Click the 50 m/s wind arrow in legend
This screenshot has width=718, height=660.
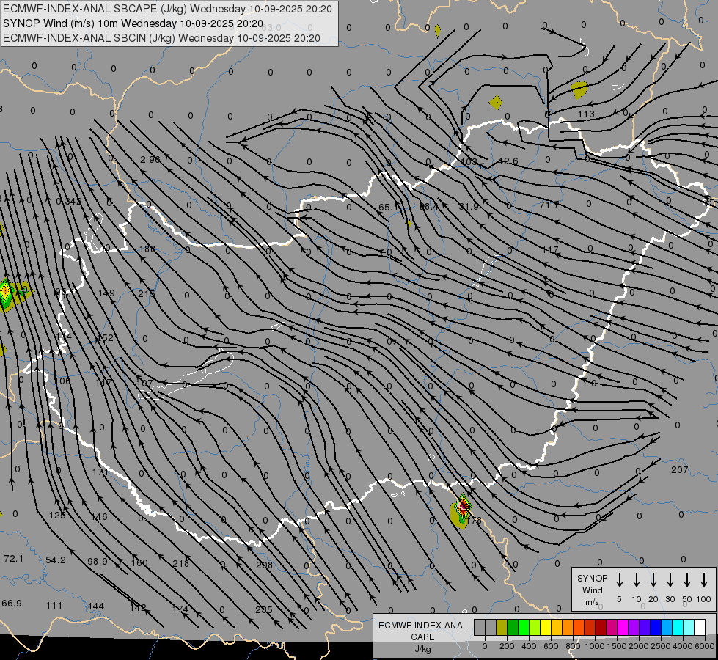pyautogui.click(x=687, y=580)
